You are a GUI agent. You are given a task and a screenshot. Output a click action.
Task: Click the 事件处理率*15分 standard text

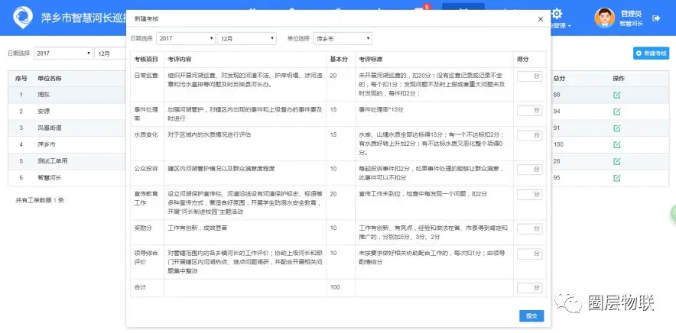click(x=381, y=109)
